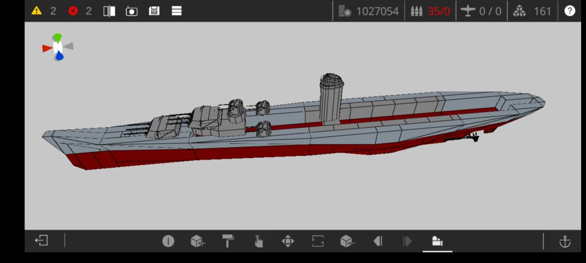Screen dimensions: 586x263
Task: Save the ship with the floppy disk icon
Action: (x=154, y=11)
